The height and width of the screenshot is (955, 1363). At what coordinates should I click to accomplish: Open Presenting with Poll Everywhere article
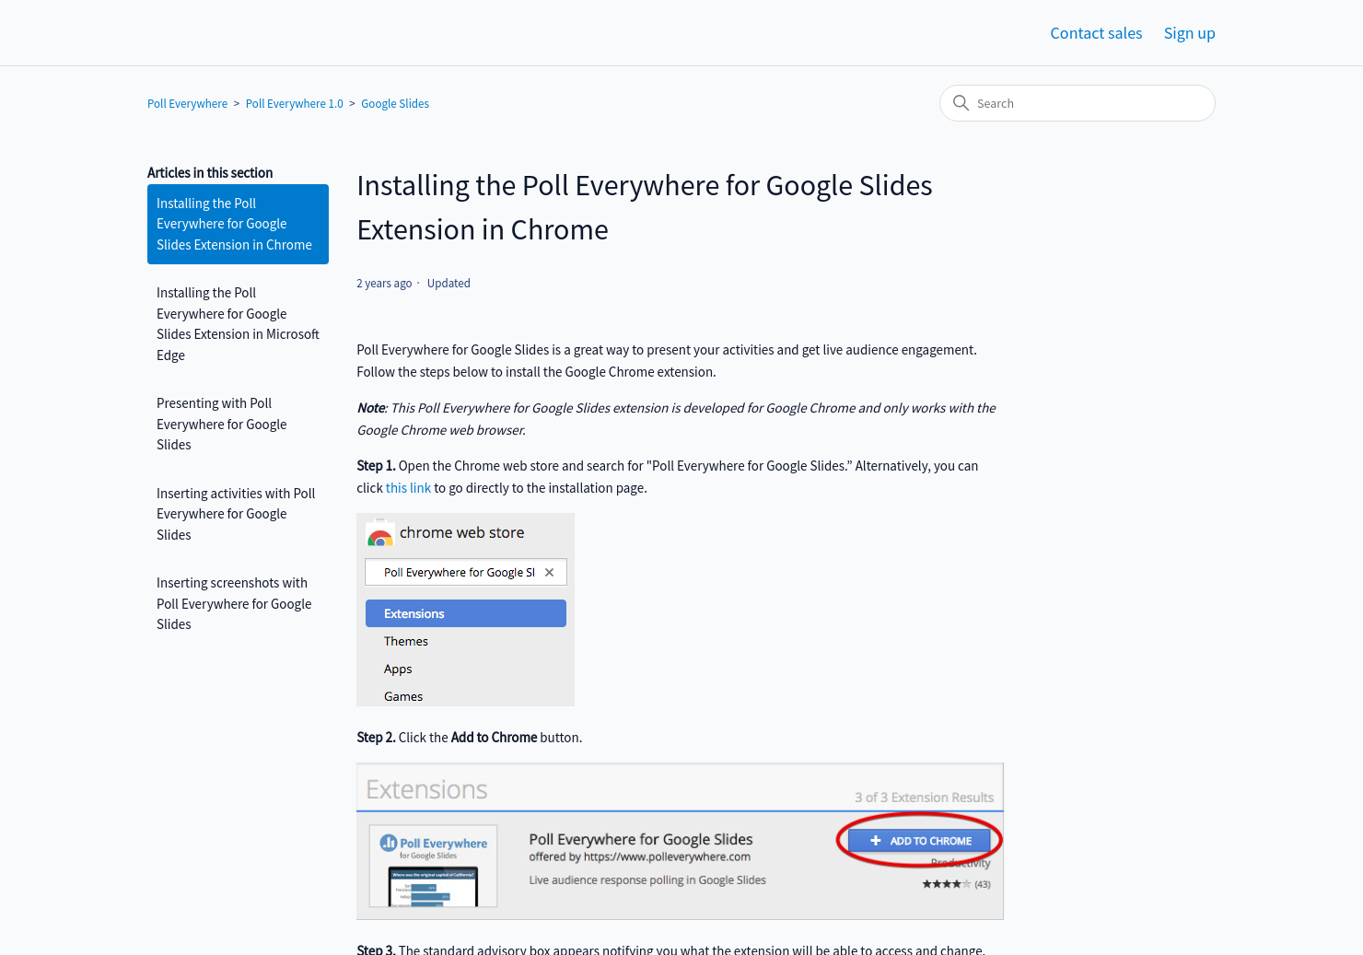[221, 424]
